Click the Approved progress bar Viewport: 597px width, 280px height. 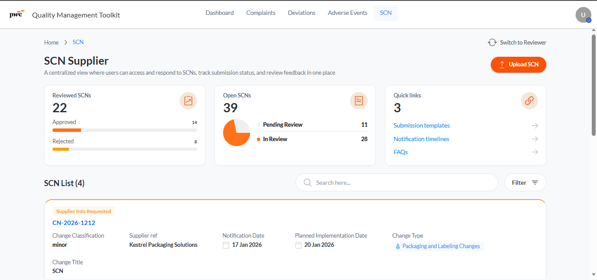(125, 130)
